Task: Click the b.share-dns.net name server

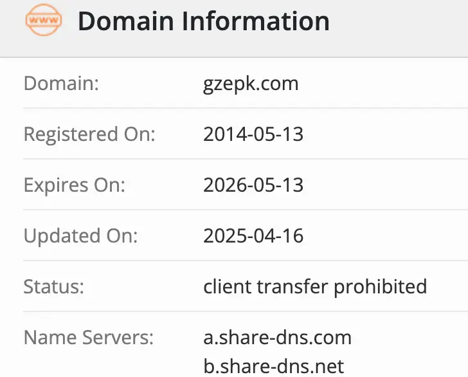Action: point(274,366)
